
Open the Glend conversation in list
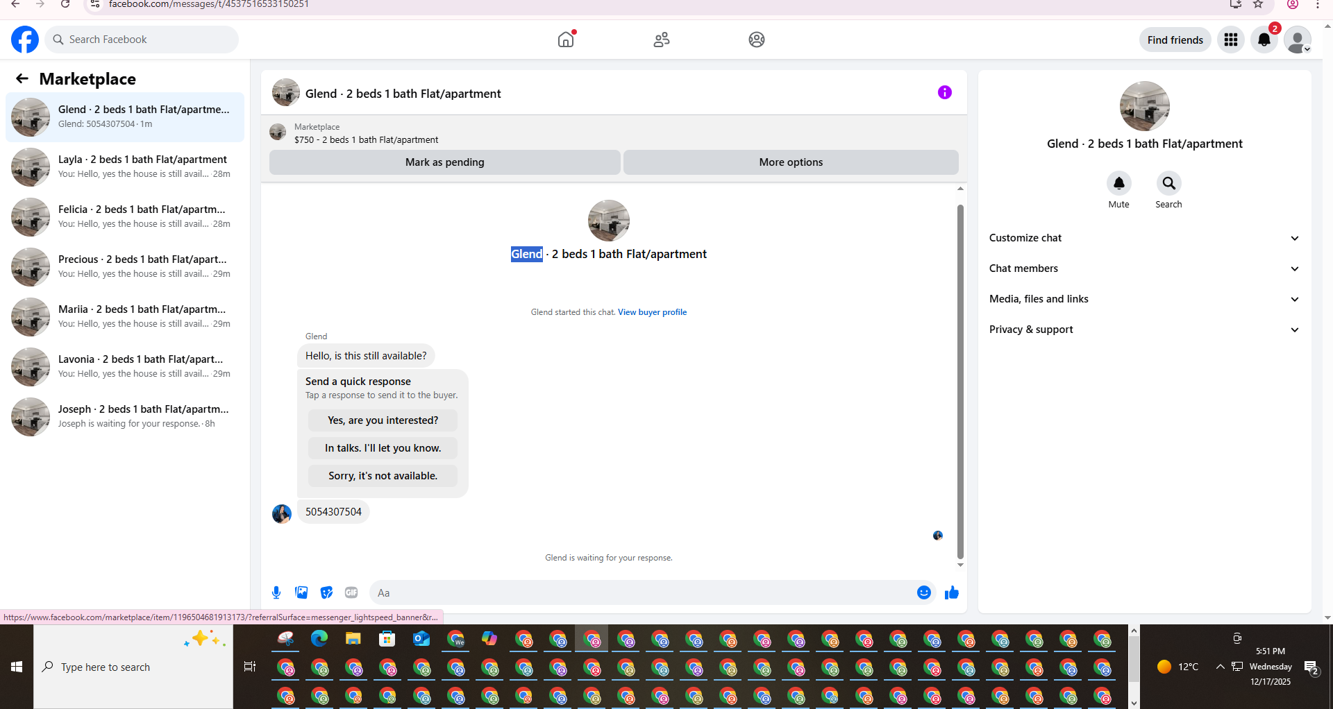[x=125, y=117]
